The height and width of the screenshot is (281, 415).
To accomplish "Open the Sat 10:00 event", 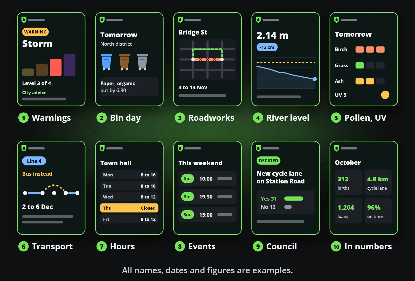I will [x=208, y=179].
